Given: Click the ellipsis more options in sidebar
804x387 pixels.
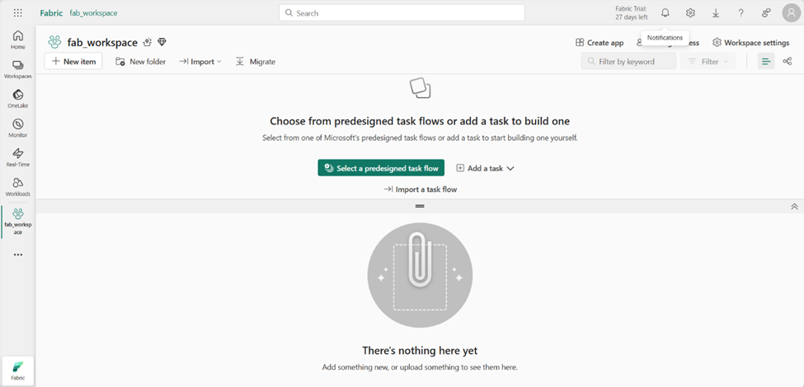Looking at the screenshot, I should click(x=18, y=254).
